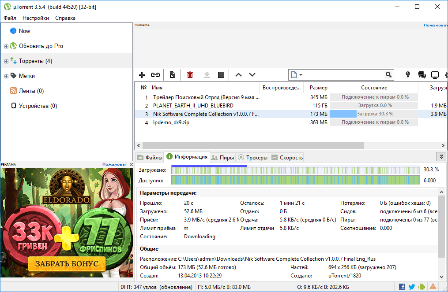Collapse the detail pane with chevron button
Image resolution: width=448 pixels, height=292 pixels.
[x=441, y=157]
